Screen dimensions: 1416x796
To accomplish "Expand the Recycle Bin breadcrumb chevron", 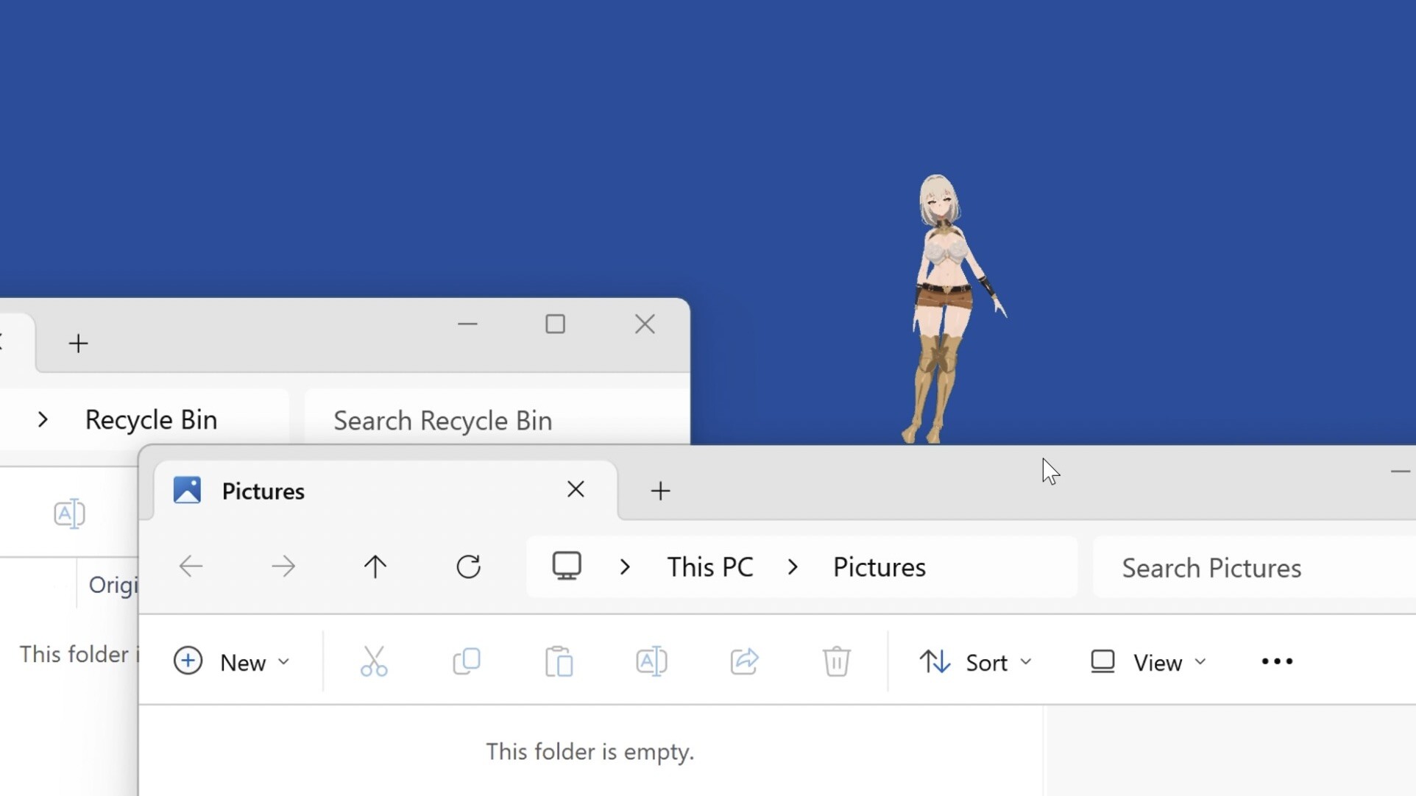I will (43, 419).
